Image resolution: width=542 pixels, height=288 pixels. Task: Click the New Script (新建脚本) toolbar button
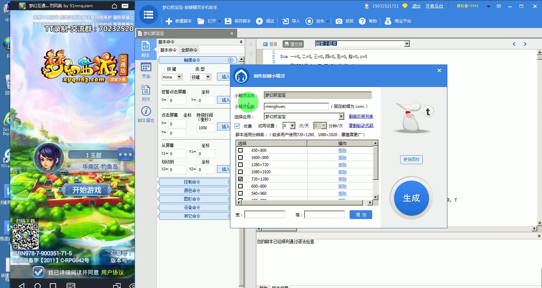pos(179,21)
